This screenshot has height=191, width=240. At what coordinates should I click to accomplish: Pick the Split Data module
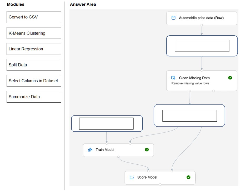(x=34, y=65)
